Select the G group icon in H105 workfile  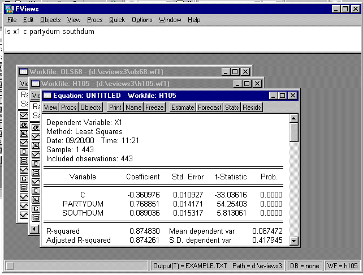36,209
